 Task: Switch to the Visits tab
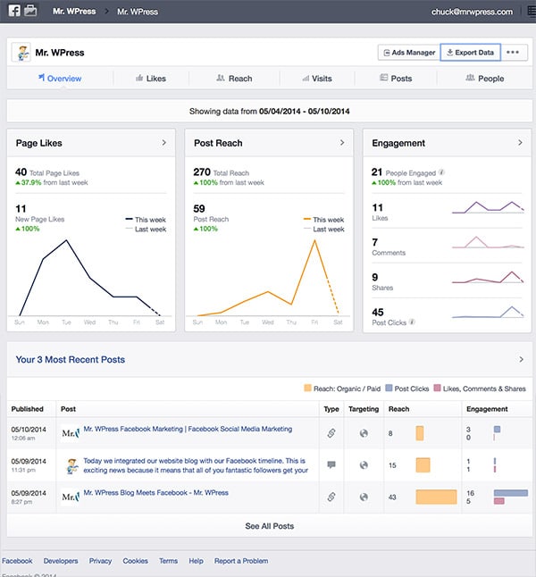pyautogui.click(x=317, y=79)
